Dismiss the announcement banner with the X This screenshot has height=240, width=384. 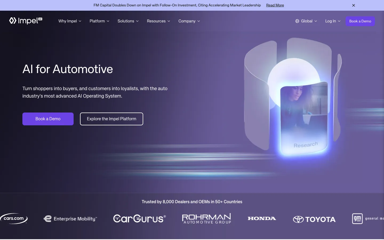[354, 5]
